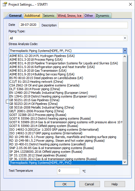Select GB 50316-2008 Metallic Industrial Piping
Screen dimensions: 135x191
[x=66, y=107]
